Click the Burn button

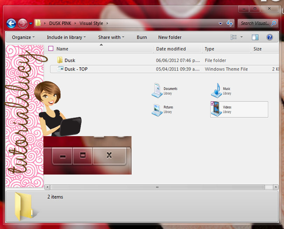point(142,37)
